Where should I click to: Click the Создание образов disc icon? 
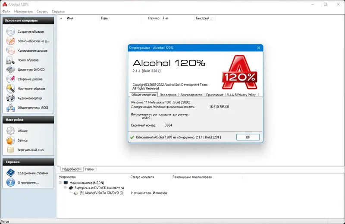[x=10, y=31]
